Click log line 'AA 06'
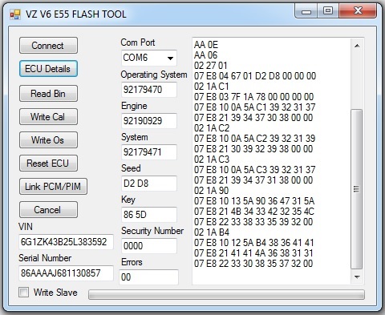 click(x=206, y=55)
